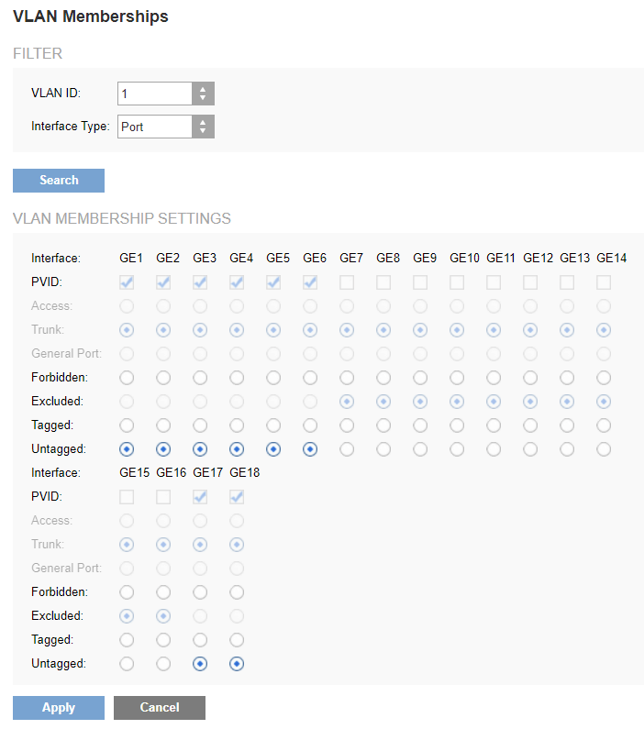Select Untagged radio for GE11

click(x=494, y=449)
